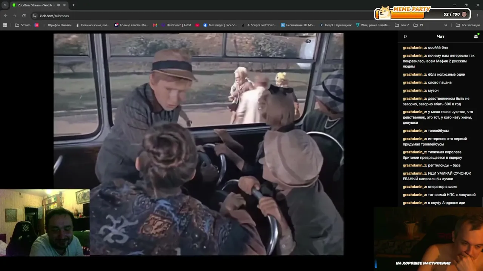Open the Chrome three-dot menu

[x=478, y=16]
